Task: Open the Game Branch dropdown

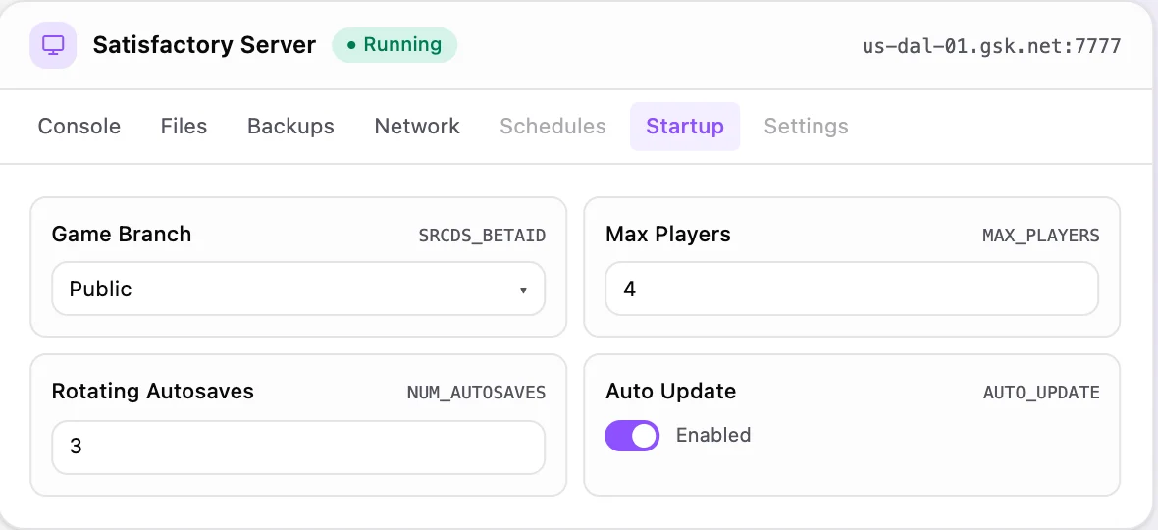Action: coord(298,289)
